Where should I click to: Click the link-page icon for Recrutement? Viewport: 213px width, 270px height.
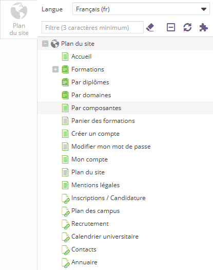[66, 224]
